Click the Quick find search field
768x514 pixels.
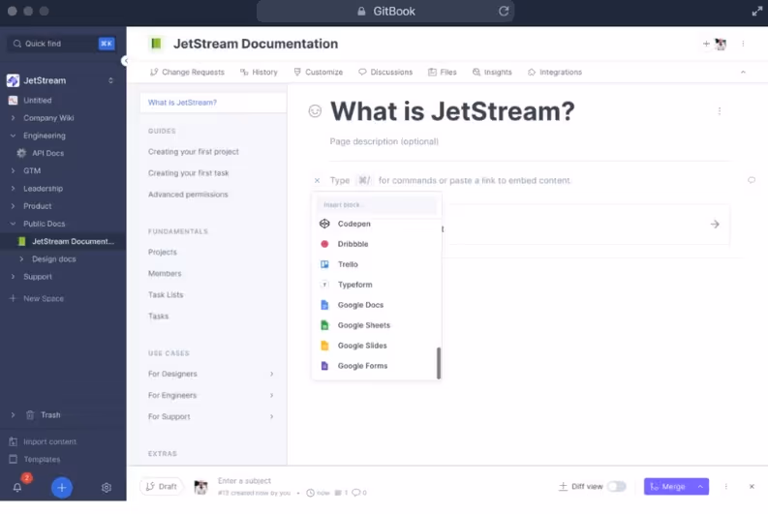tap(62, 44)
